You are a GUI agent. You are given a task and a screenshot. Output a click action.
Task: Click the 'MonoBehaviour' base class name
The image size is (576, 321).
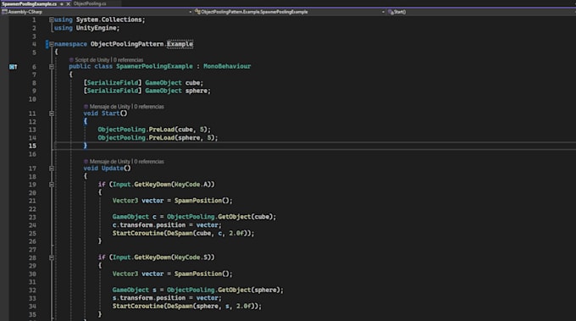(x=227, y=66)
